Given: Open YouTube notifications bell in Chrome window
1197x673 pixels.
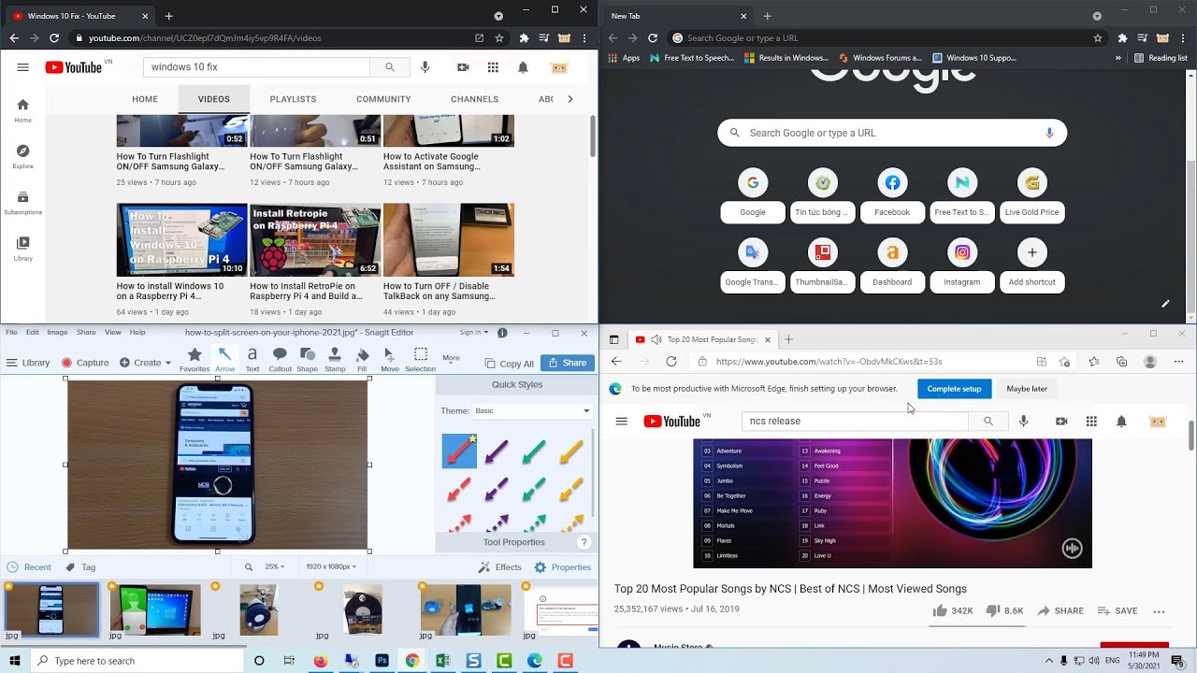Looking at the screenshot, I should click(523, 67).
